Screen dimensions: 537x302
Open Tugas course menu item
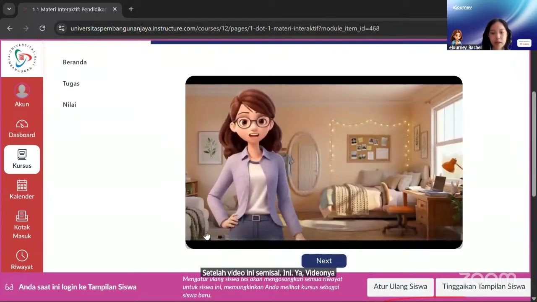tap(71, 83)
